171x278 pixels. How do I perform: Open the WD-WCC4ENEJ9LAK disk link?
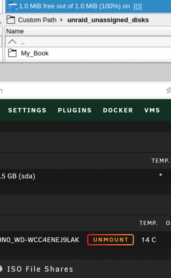click(x=40, y=240)
